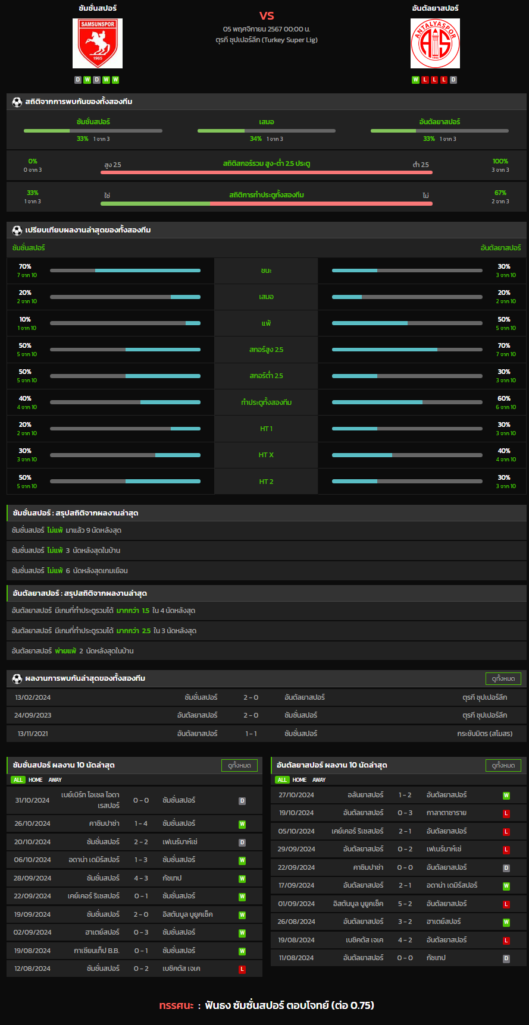Image resolution: width=529 pixels, height=1025 pixels.
Task: Click the ทรรศนะ betting tip at the bottom
Action: [x=267, y=1005]
